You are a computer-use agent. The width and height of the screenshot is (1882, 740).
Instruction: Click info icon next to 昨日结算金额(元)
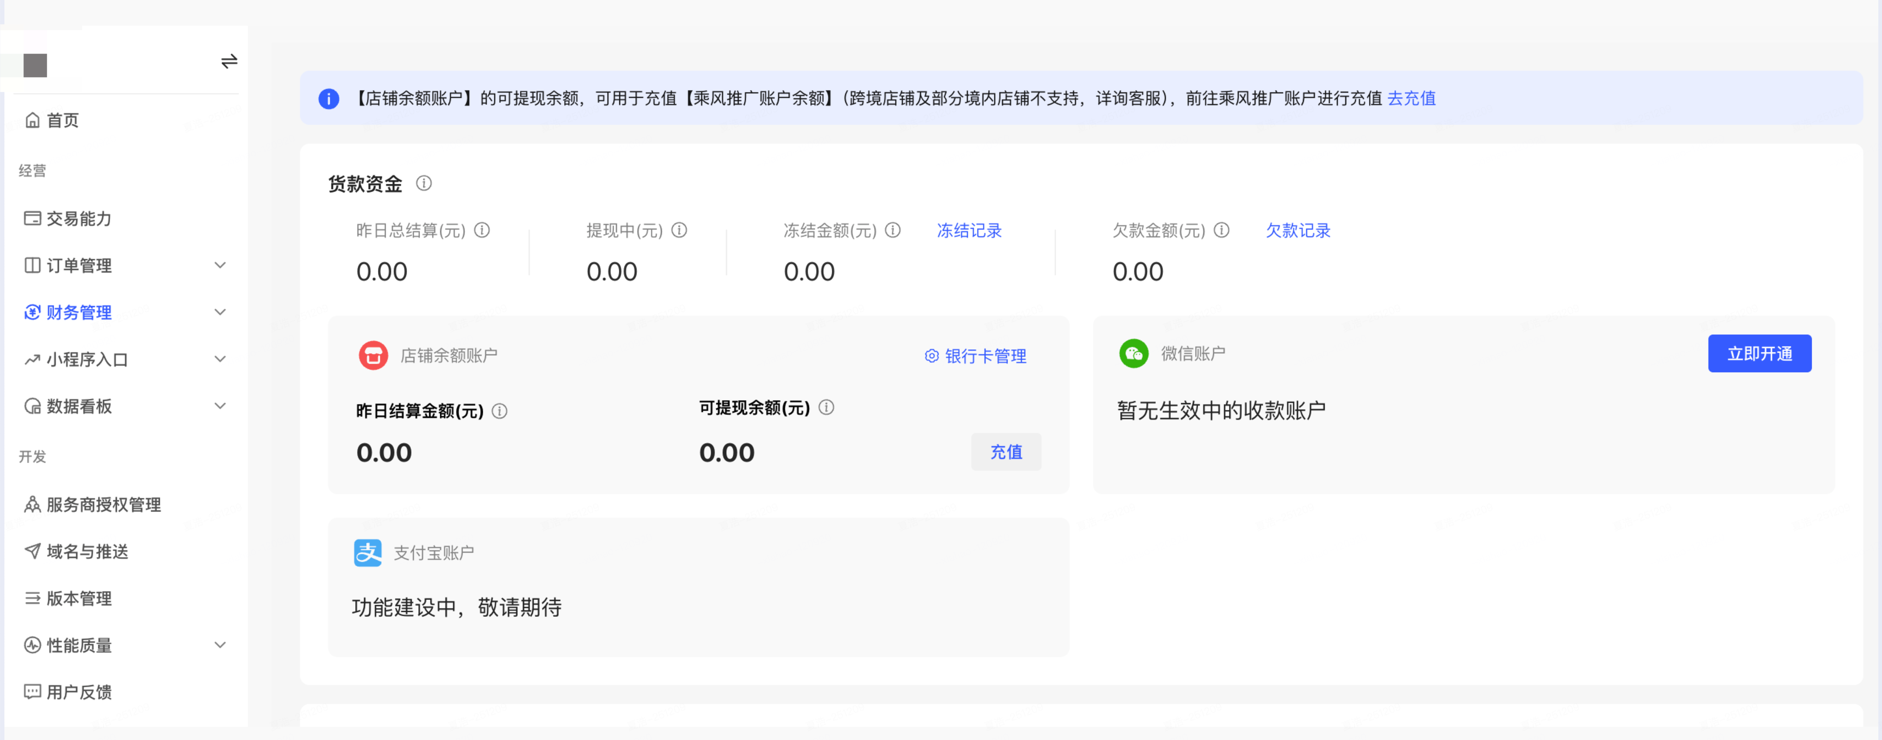(x=500, y=411)
